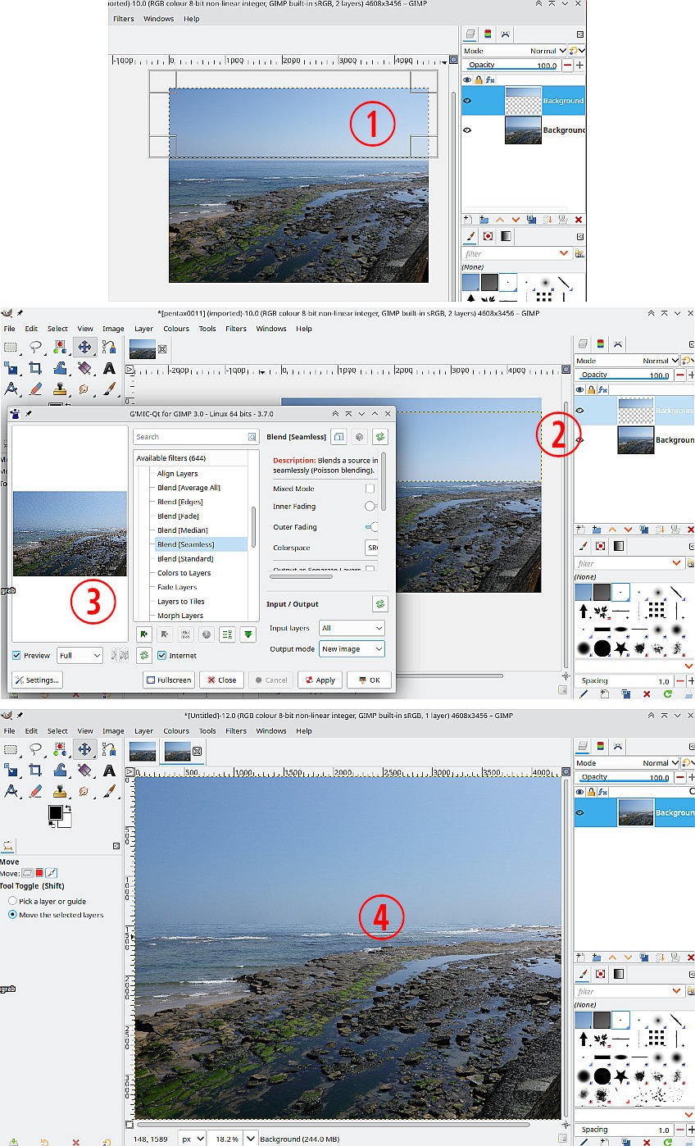Screen dimensions: 695x1146
Task: Click the search magnifier icon in G'MIC
Action: click(x=252, y=438)
